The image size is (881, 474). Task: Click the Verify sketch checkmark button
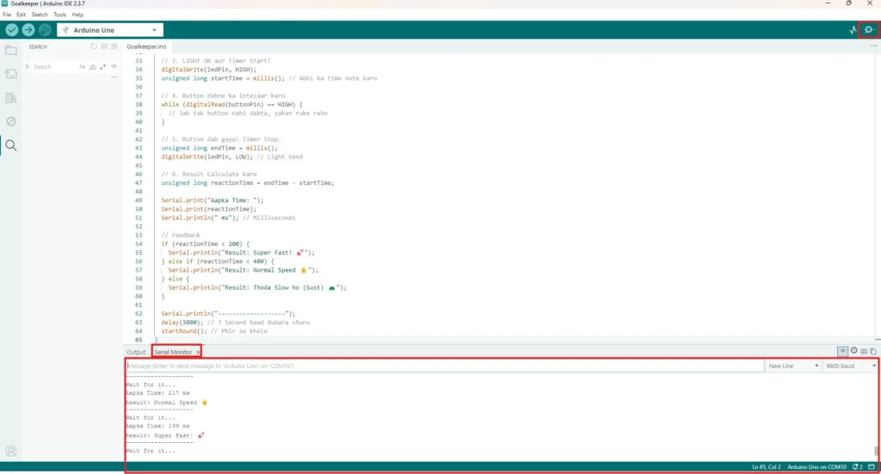(12, 30)
